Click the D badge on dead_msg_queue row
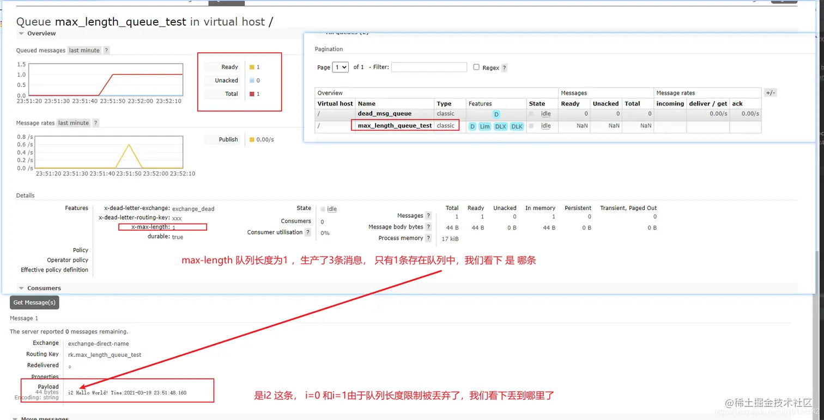Viewport: 824px width, 420px height. tap(496, 114)
